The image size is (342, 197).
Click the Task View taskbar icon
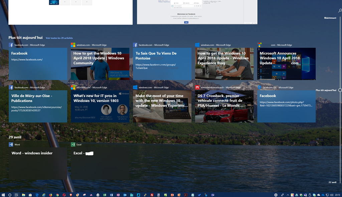click(x=16, y=195)
